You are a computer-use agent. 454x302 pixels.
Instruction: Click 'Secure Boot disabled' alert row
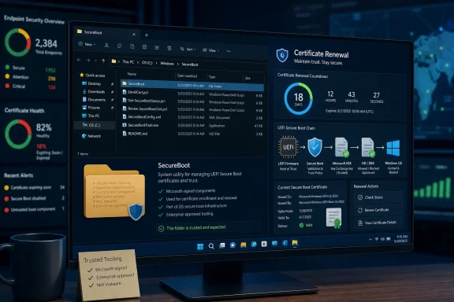[x=34, y=198]
